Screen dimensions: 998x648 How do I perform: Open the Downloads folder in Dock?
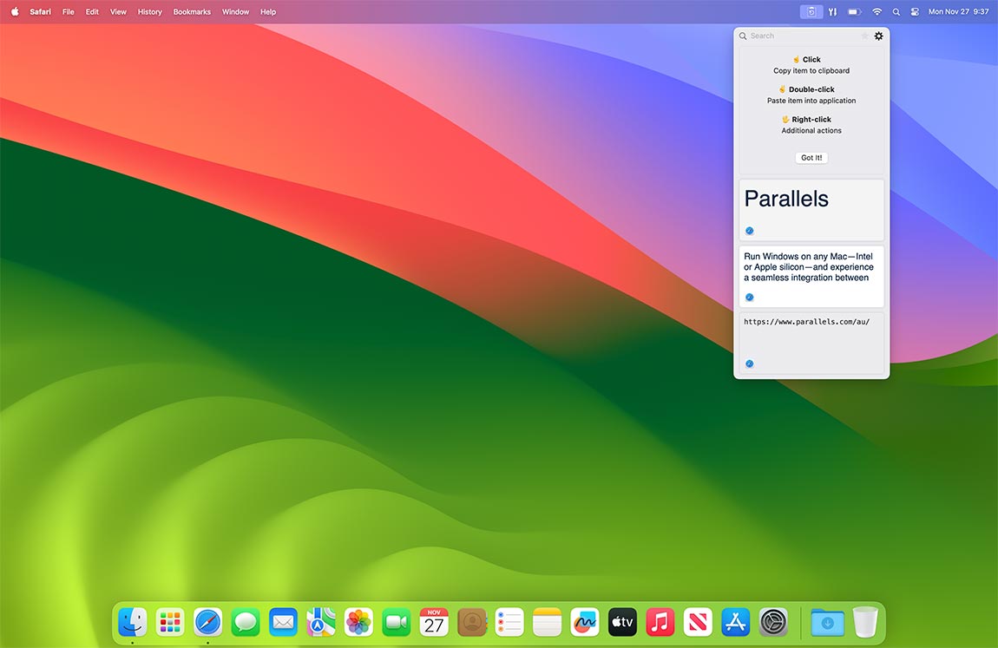click(x=827, y=622)
